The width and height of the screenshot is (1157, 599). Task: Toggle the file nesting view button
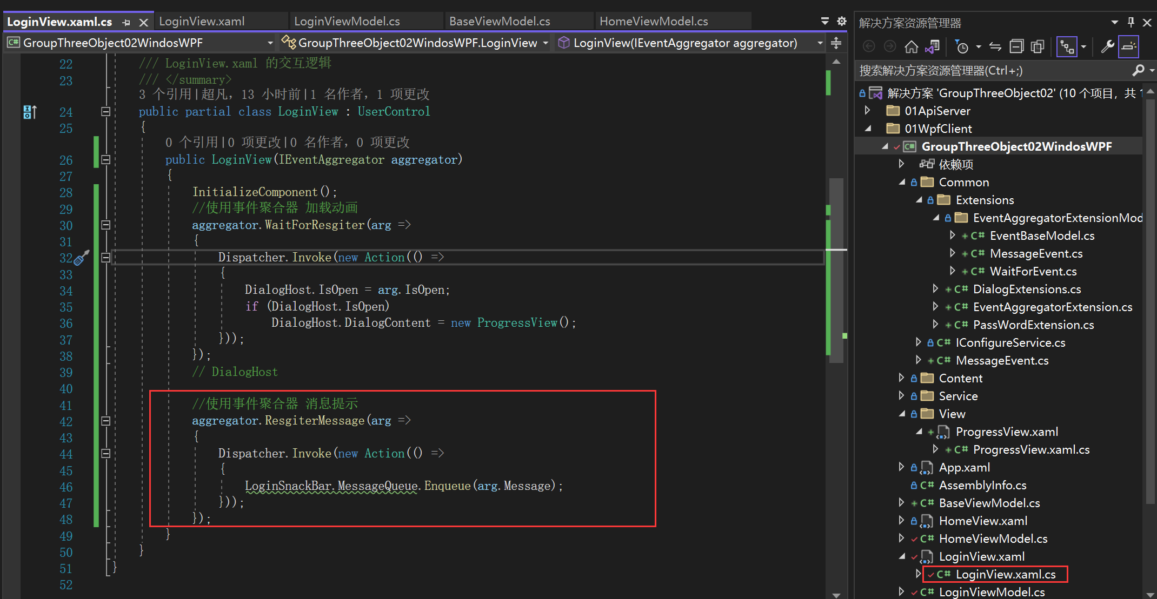[1067, 47]
